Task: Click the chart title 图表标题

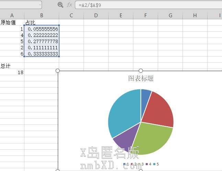Action: pos(141,78)
